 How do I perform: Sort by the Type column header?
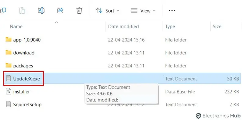[x=170, y=27]
